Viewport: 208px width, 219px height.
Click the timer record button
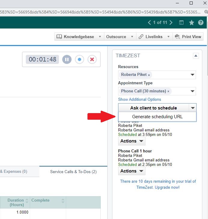[x=79, y=59]
